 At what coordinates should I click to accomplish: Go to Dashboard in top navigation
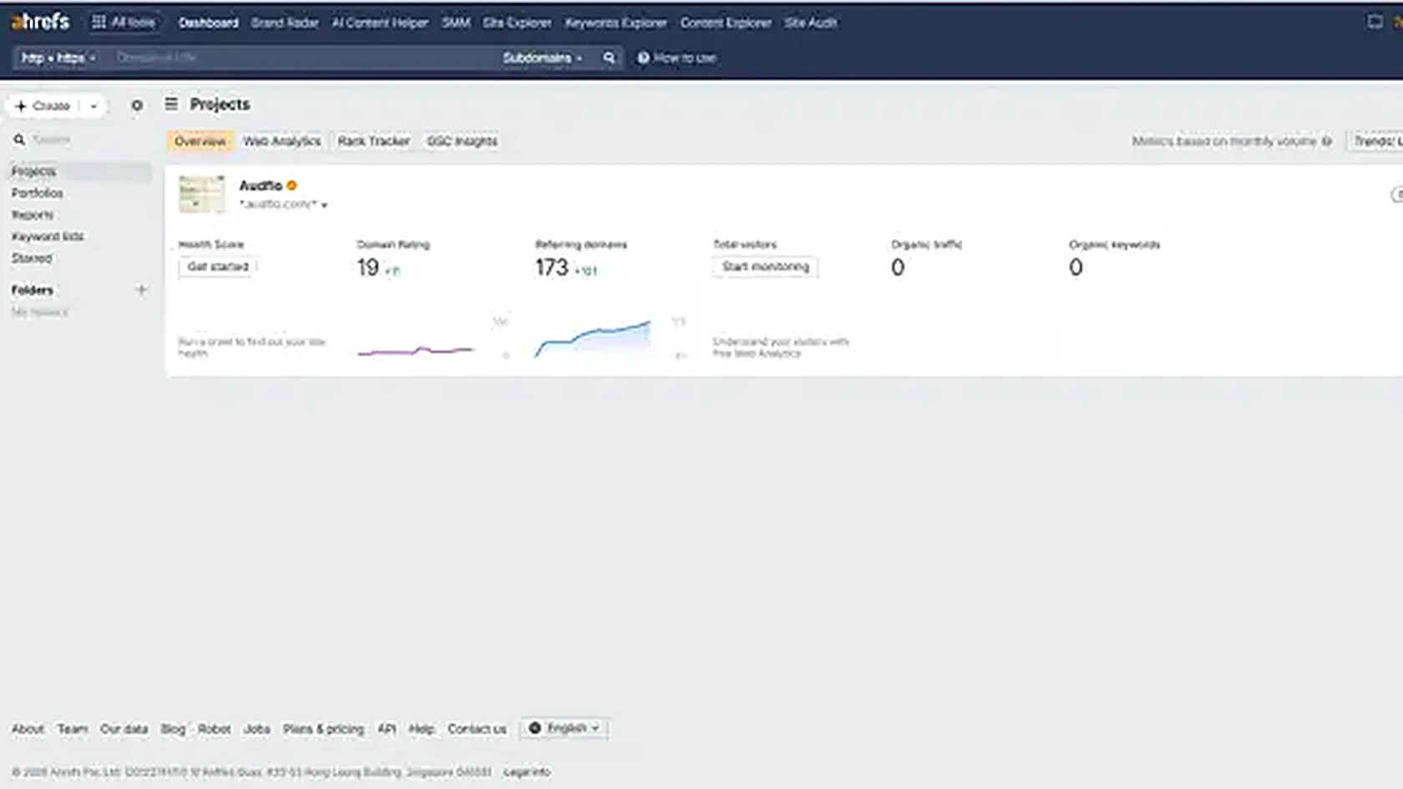[x=208, y=23]
